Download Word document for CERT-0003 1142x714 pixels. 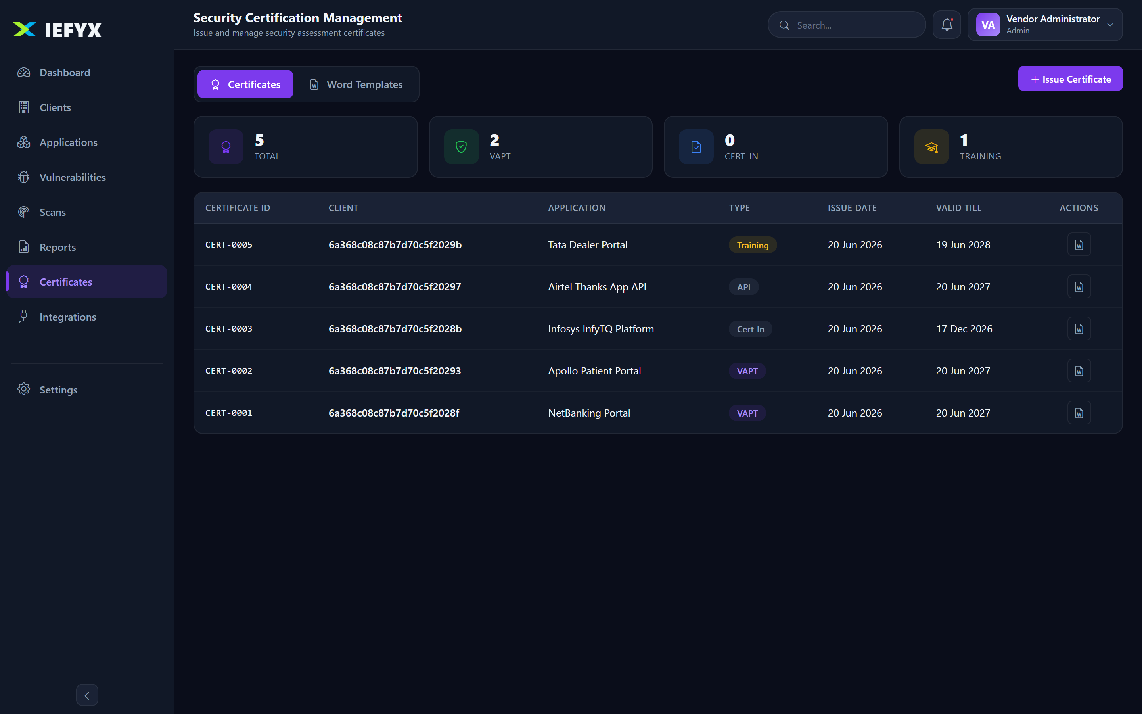(1079, 329)
